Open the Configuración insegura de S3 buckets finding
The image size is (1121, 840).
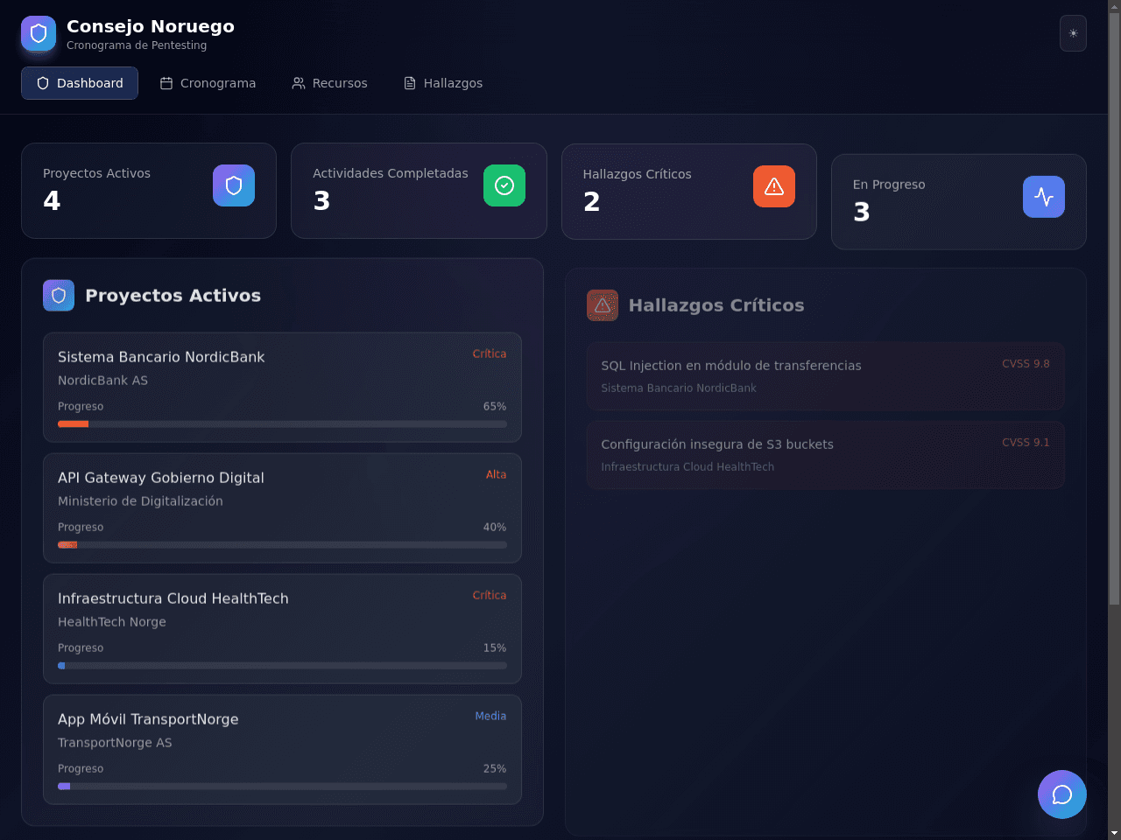[x=826, y=455]
